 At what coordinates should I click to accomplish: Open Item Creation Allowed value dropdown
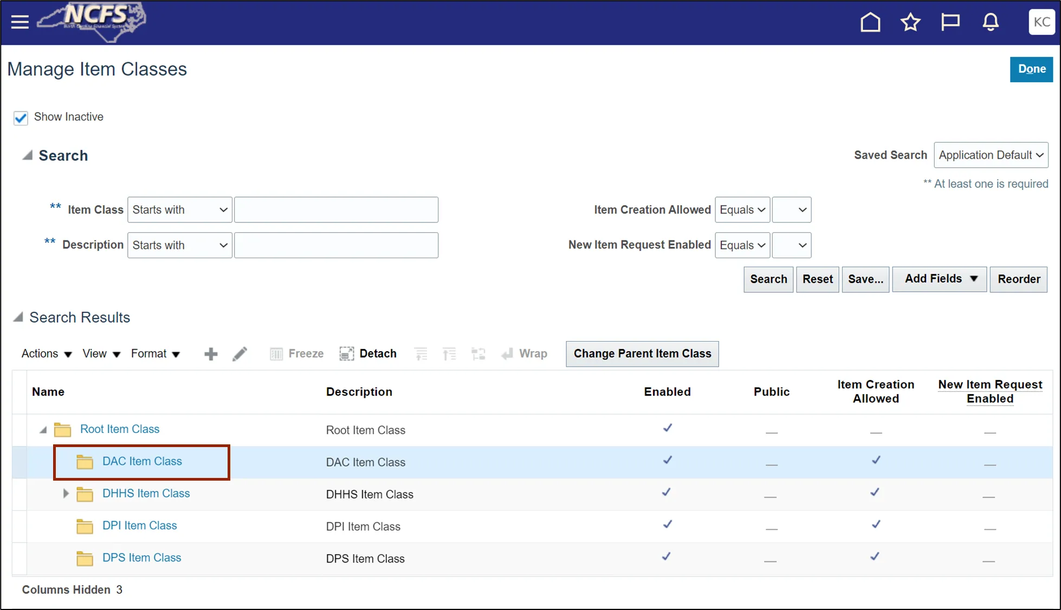[x=791, y=210]
